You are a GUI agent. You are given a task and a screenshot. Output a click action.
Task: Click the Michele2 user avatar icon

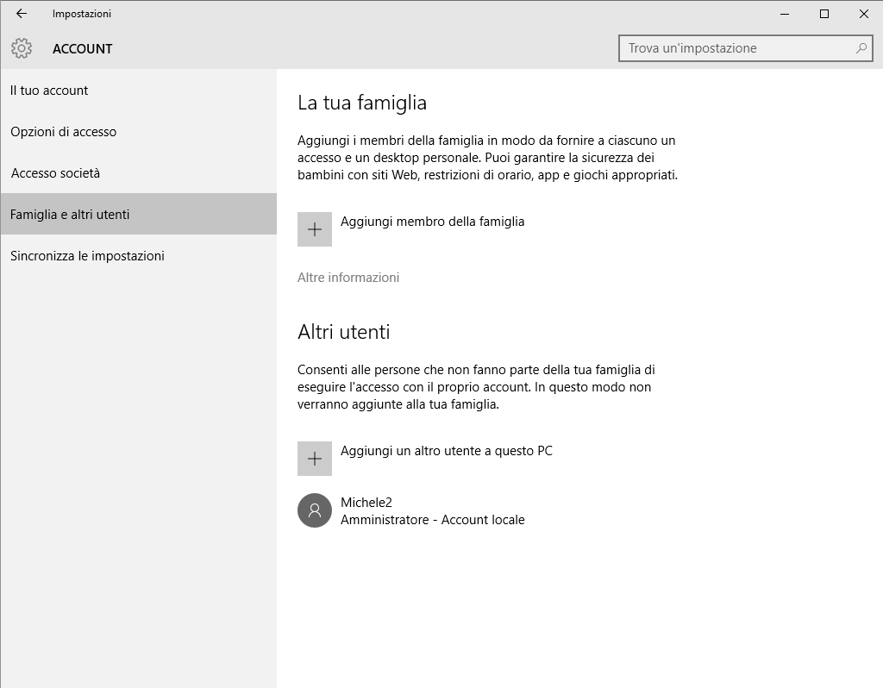tap(314, 510)
